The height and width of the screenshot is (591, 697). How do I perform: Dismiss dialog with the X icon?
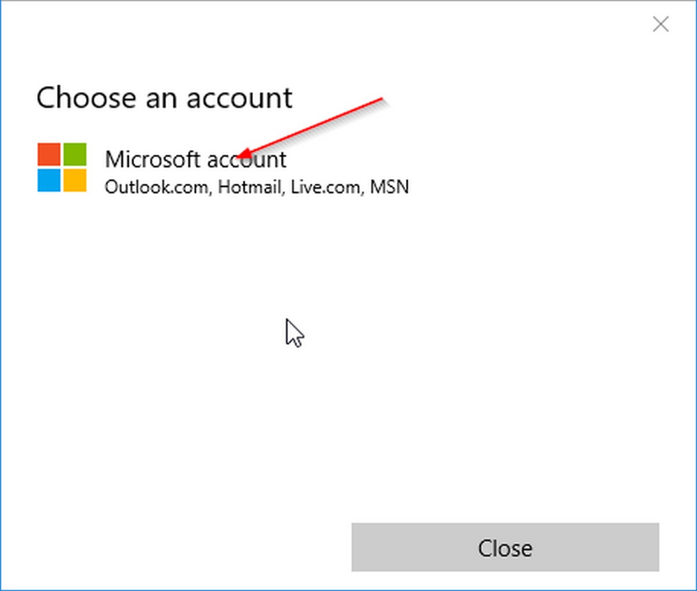[660, 24]
